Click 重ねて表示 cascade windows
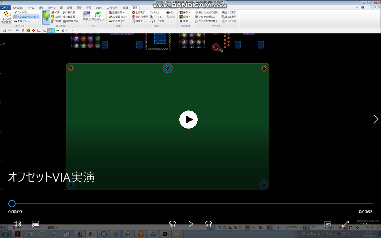 pyautogui.click(x=229, y=17)
